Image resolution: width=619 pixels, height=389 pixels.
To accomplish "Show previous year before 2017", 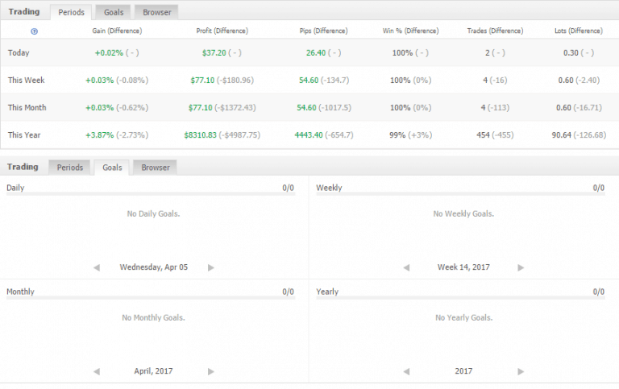I will pyautogui.click(x=406, y=371).
